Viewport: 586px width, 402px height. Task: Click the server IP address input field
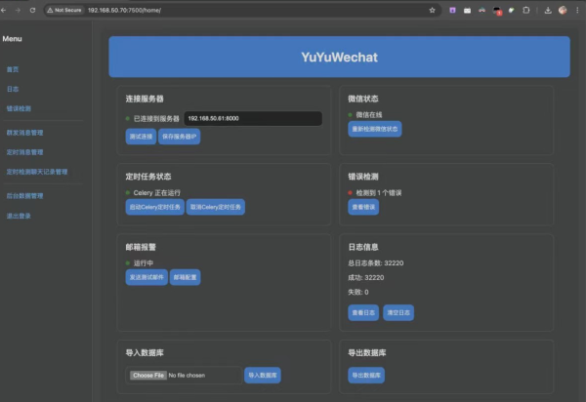[x=252, y=118]
